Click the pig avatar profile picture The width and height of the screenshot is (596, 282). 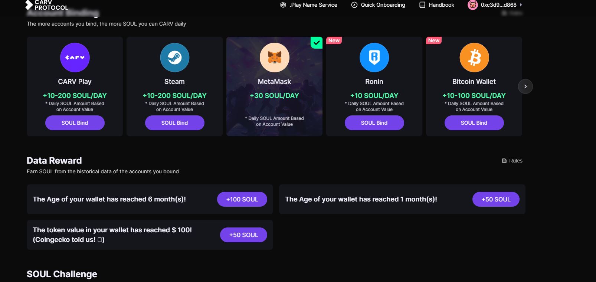coord(472,5)
